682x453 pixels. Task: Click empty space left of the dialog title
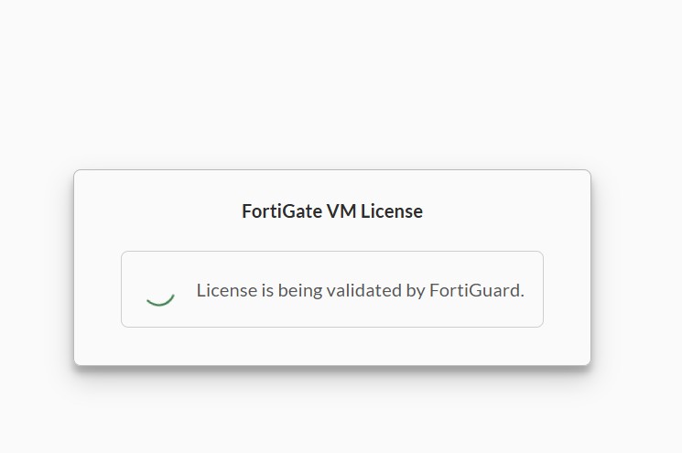[x=156, y=211]
